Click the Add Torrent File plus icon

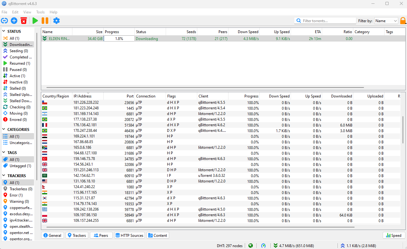(14, 21)
